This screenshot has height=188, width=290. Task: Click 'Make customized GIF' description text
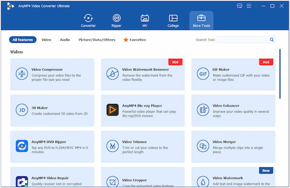pyautogui.click(x=241, y=78)
